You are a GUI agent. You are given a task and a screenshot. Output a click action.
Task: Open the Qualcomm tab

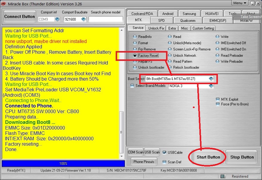click(x=188, y=20)
